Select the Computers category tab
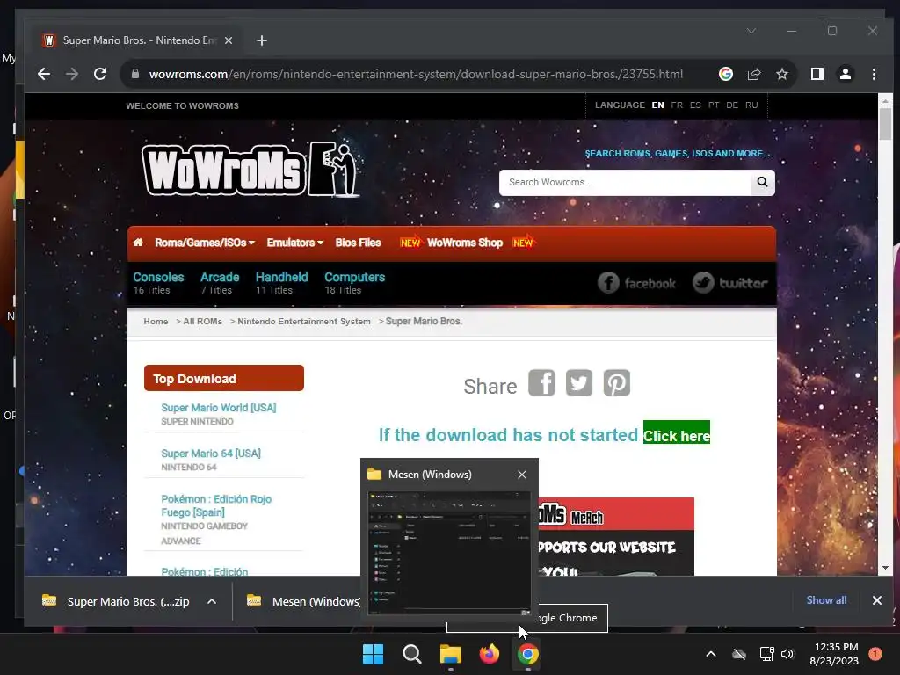 pyautogui.click(x=354, y=283)
